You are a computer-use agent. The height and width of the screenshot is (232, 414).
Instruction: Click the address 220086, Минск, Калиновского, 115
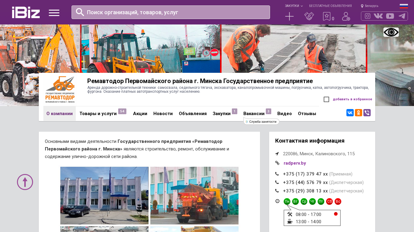click(319, 154)
